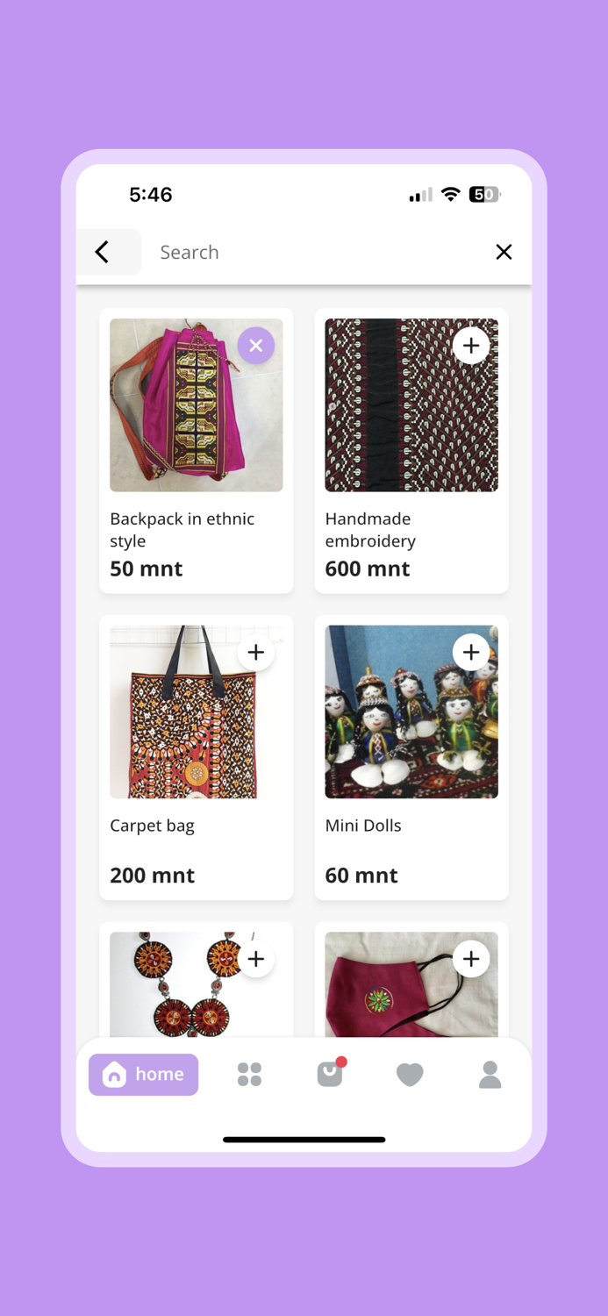Tap the Search input field
The image size is (608, 1316).
[x=316, y=253]
